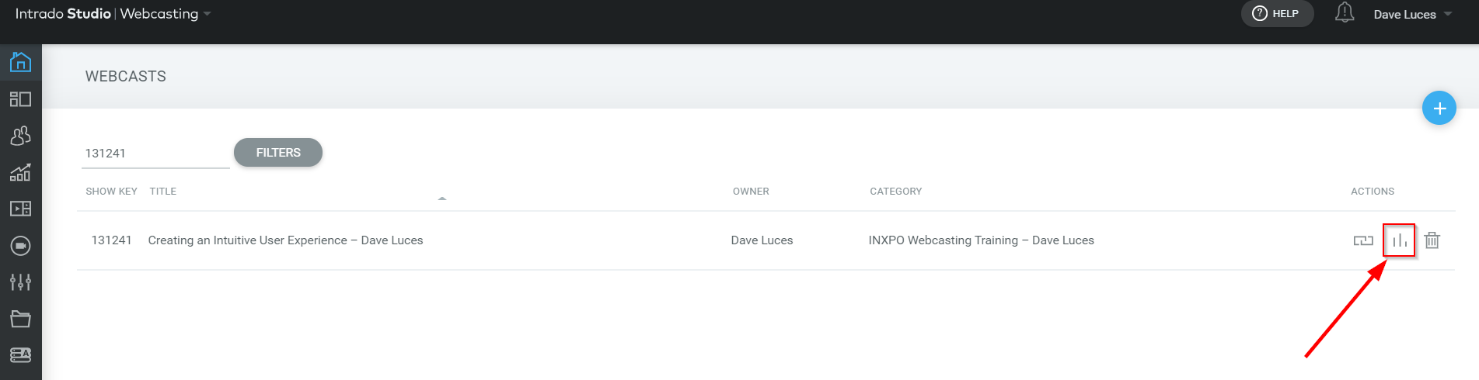Sort by the SHOW KEY column header

click(111, 192)
